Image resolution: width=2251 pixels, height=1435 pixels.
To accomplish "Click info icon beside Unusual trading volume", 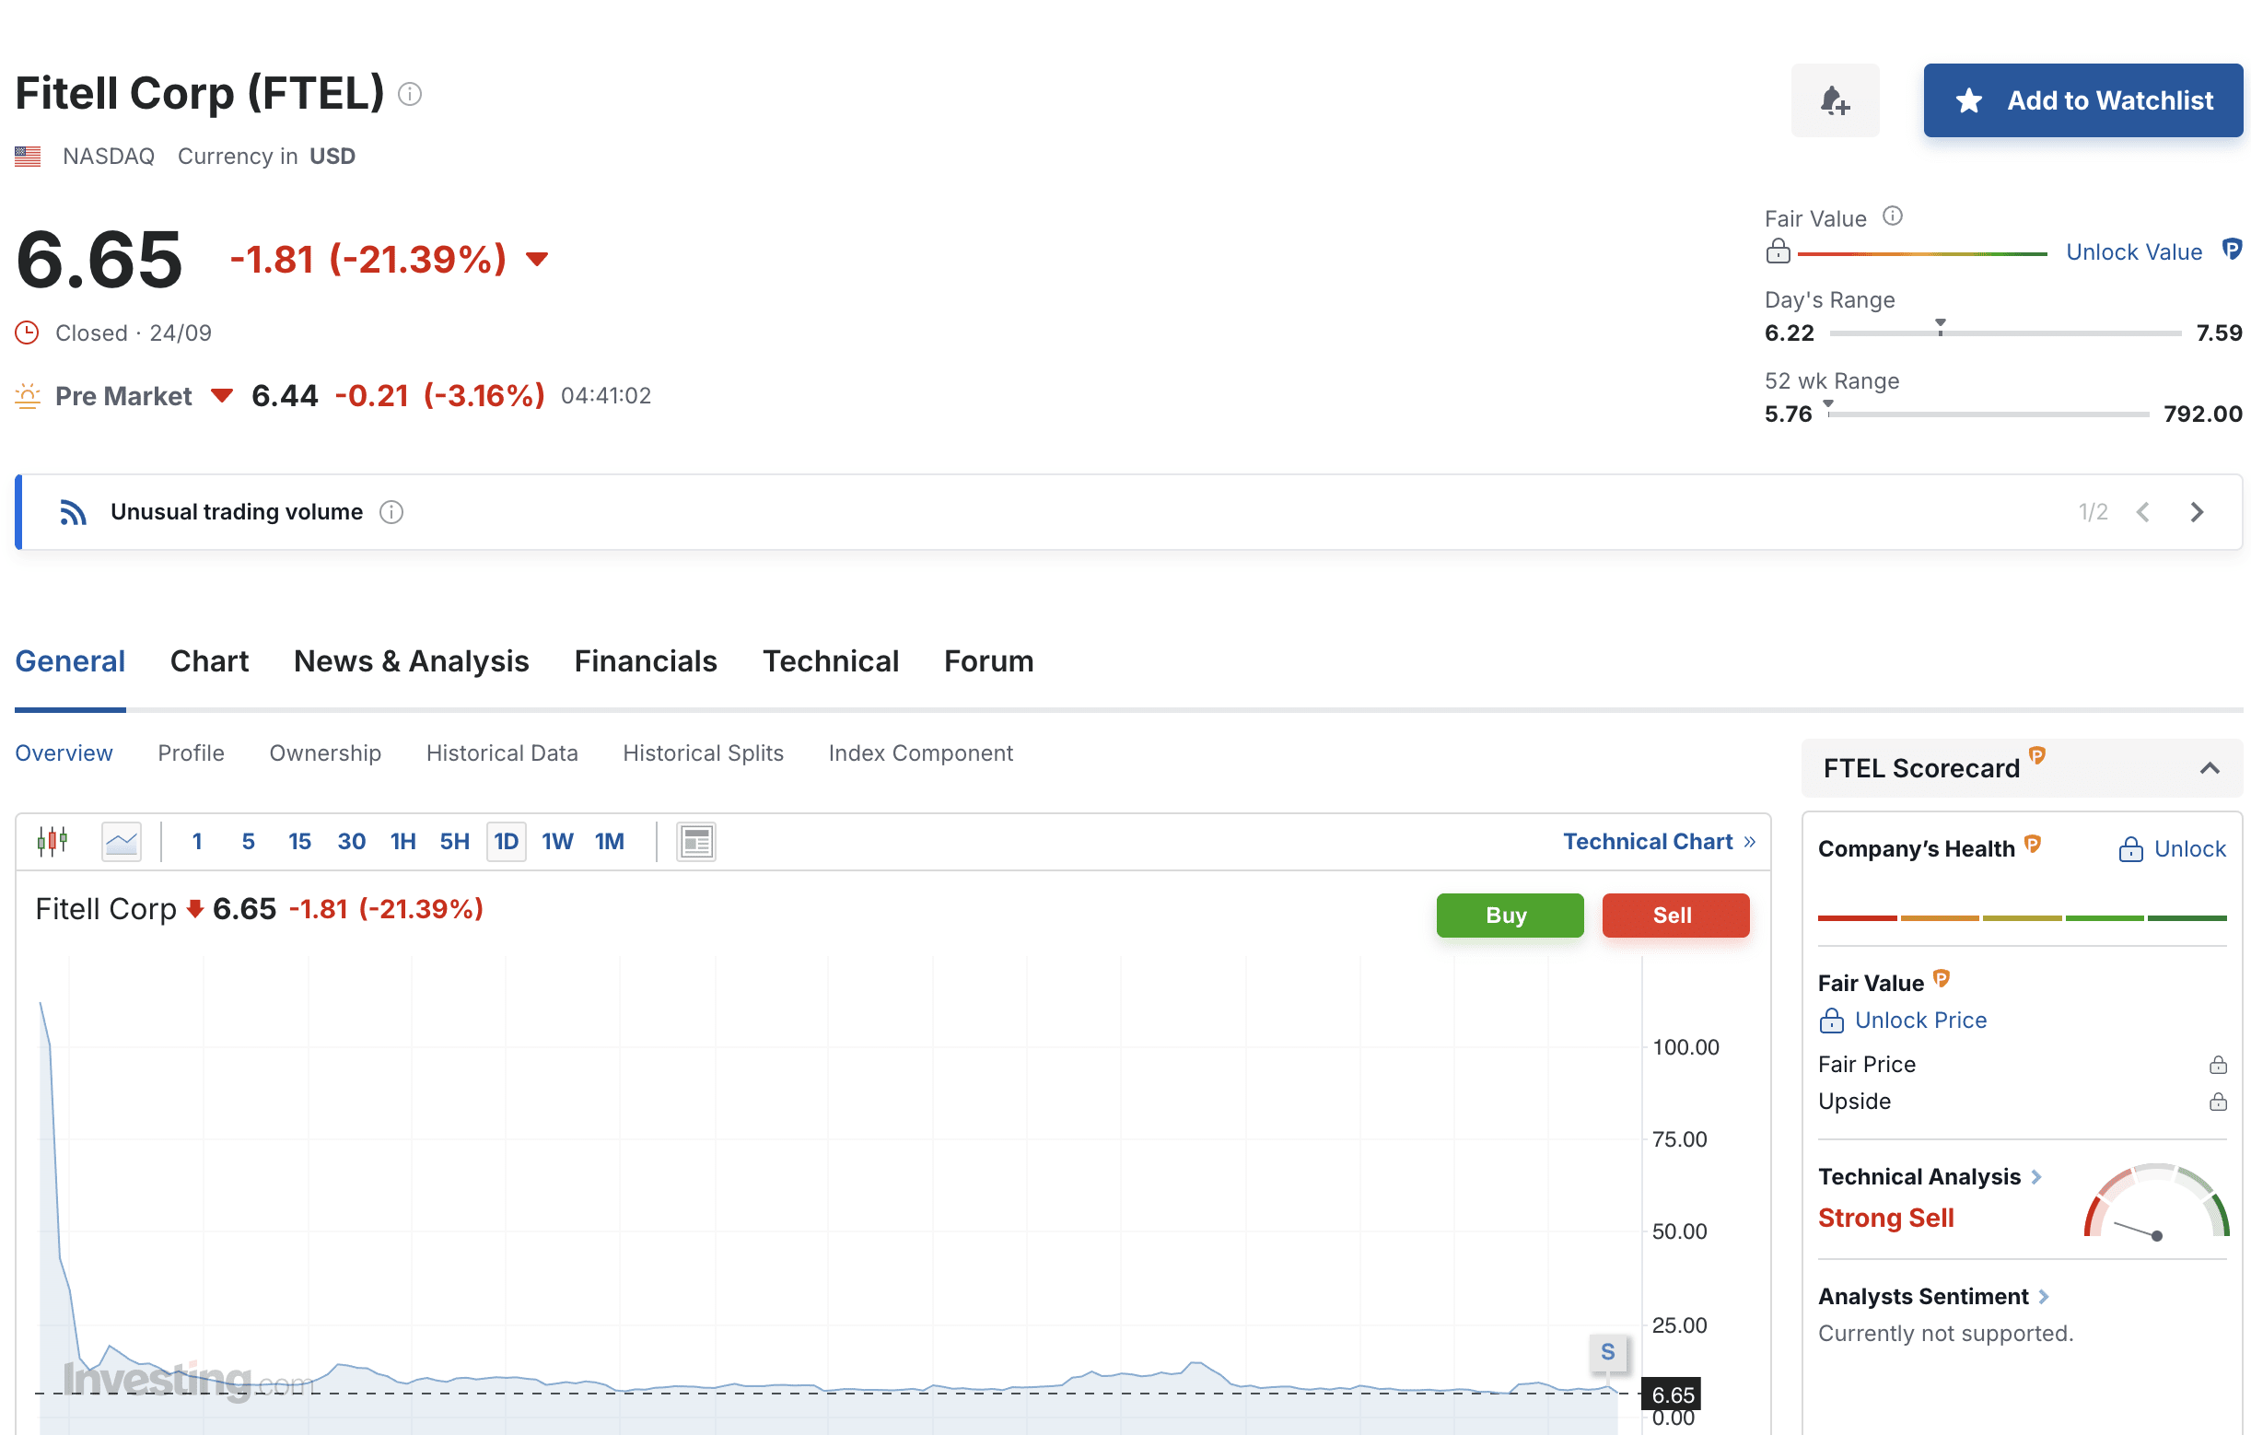I will point(391,512).
